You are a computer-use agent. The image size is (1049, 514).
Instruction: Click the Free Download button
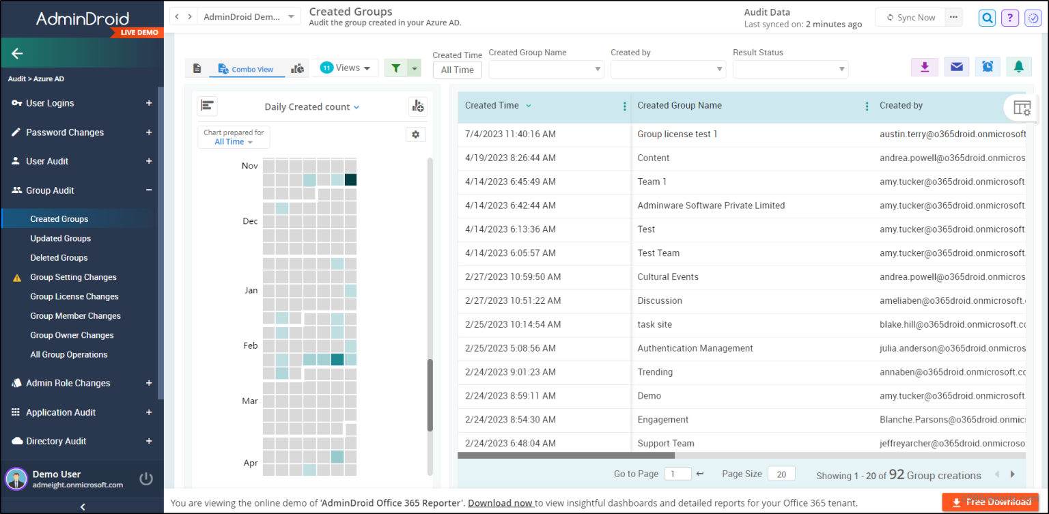point(992,502)
